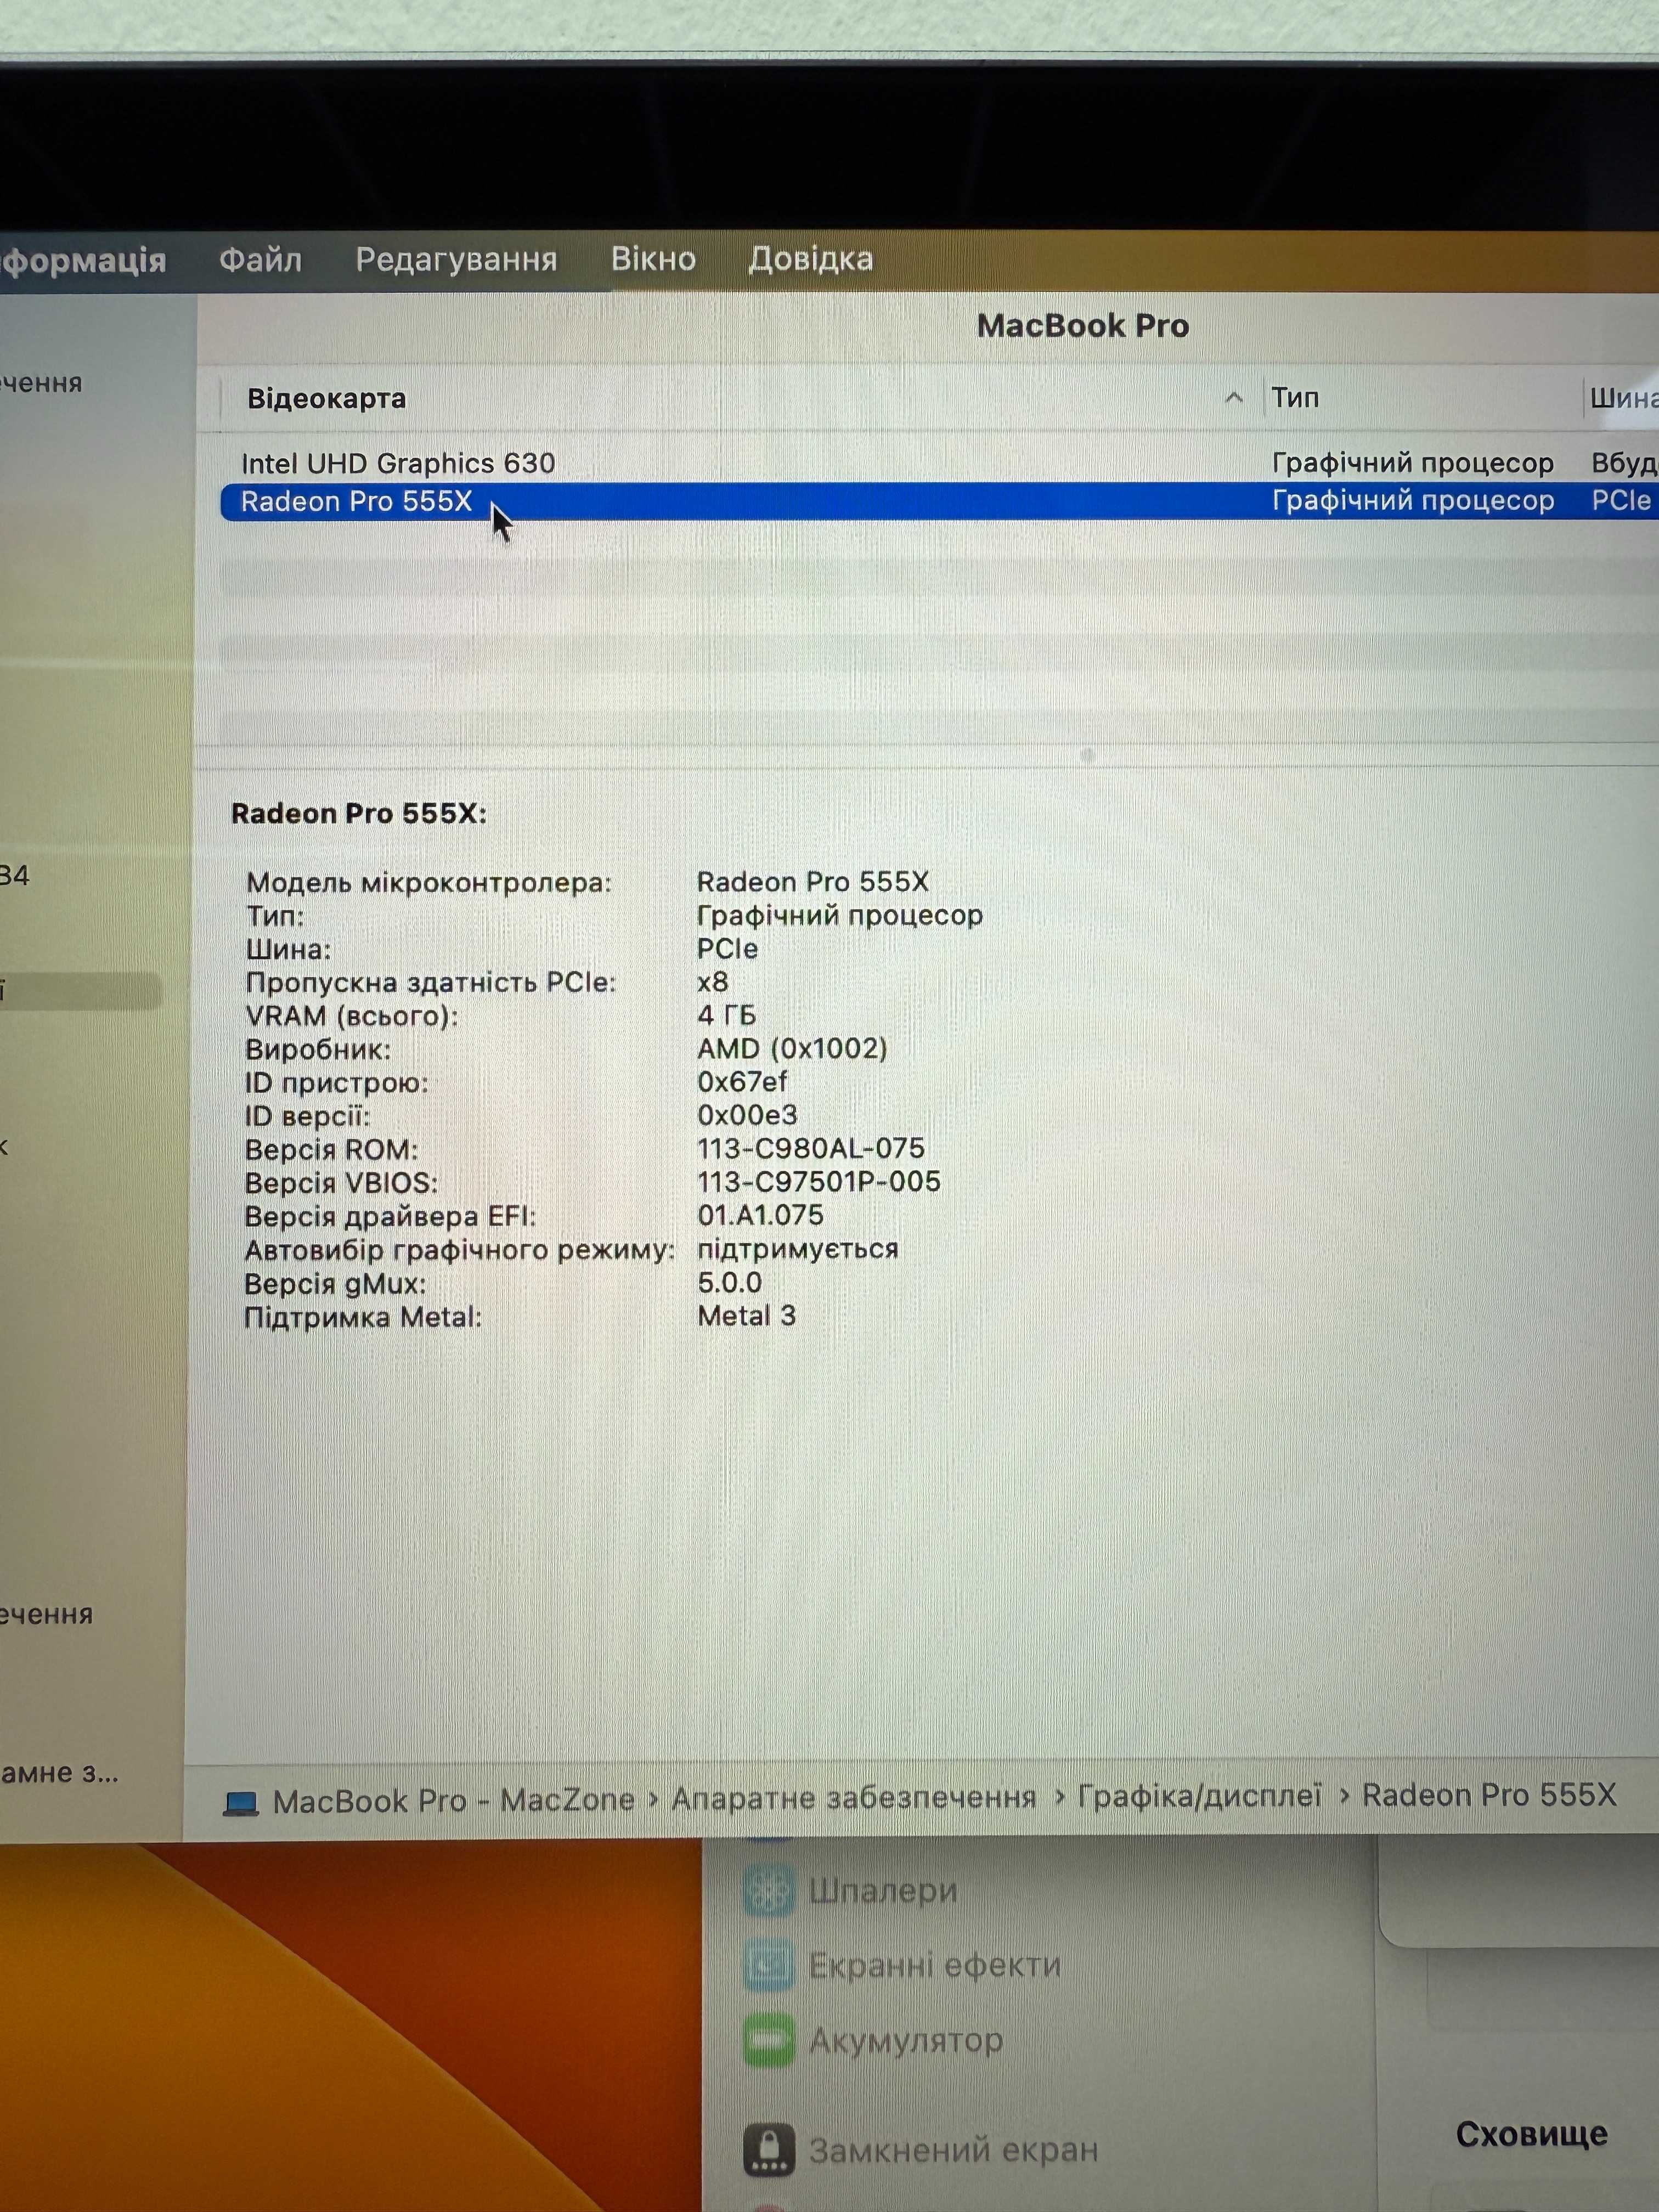Image resolution: width=1659 pixels, height=2212 pixels.
Task: Open the Вікно menu
Action: tap(653, 259)
